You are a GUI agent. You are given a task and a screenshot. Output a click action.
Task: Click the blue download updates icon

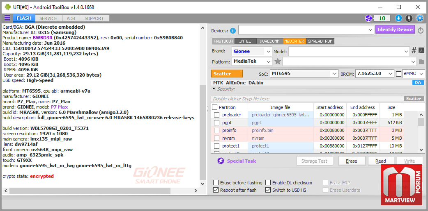coord(398,18)
